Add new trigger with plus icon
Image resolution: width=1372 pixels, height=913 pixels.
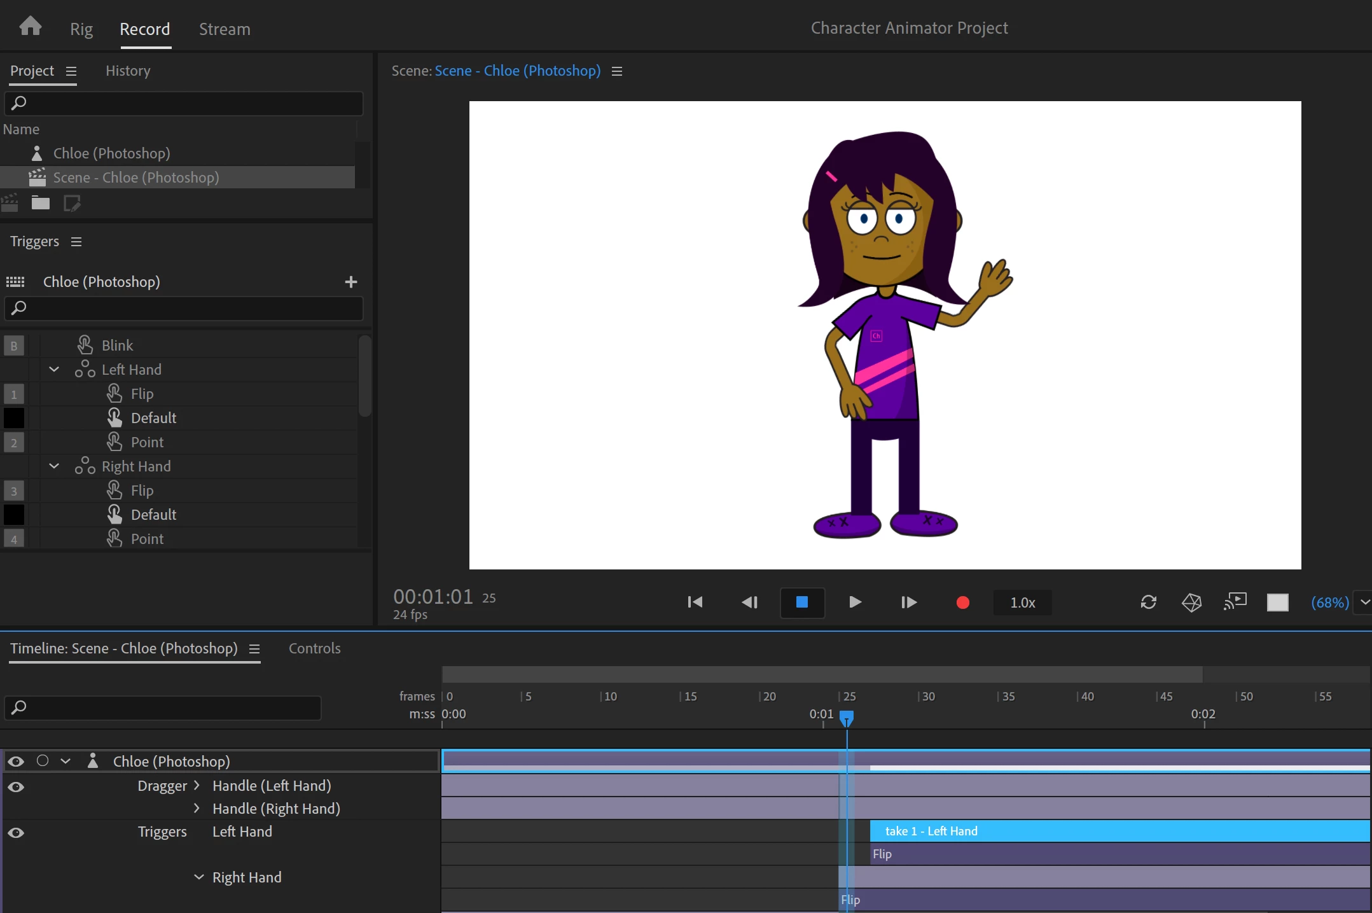tap(350, 282)
